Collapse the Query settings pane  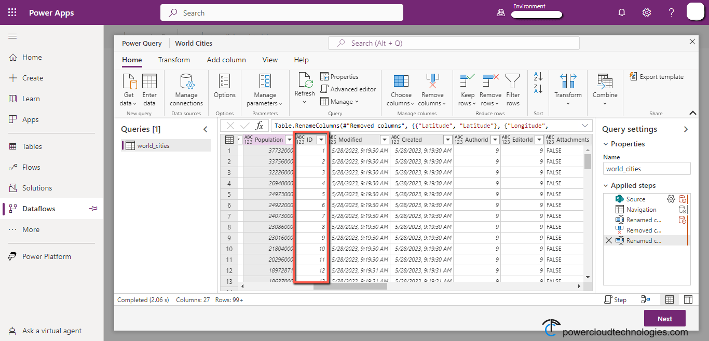(x=686, y=129)
